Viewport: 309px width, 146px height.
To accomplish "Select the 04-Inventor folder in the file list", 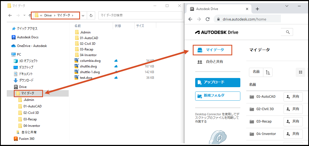I will pos(86,55).
